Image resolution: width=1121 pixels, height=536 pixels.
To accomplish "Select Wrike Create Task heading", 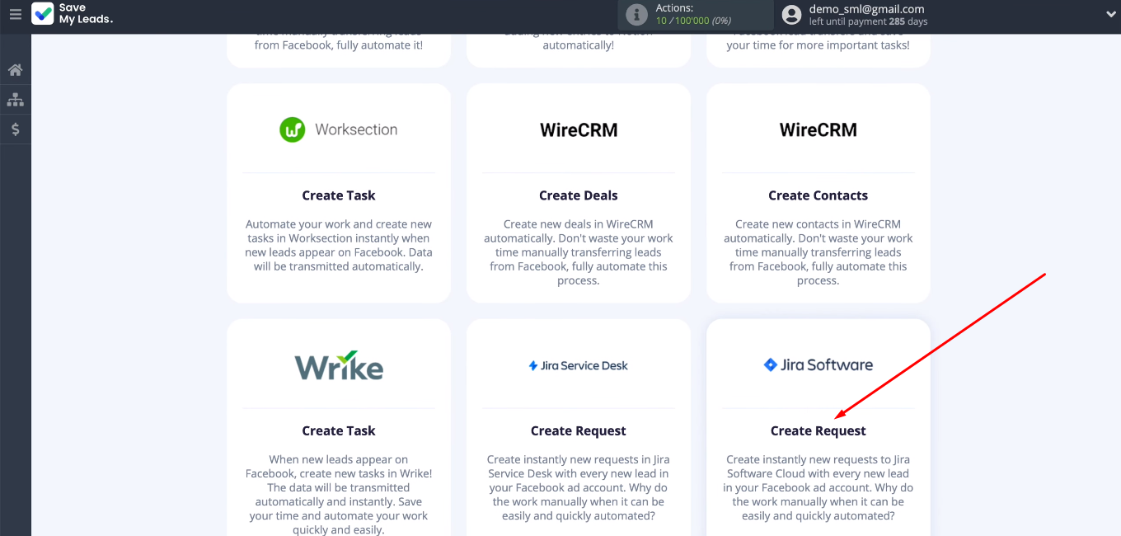I will pyautogui.click(x=339, y=430).
